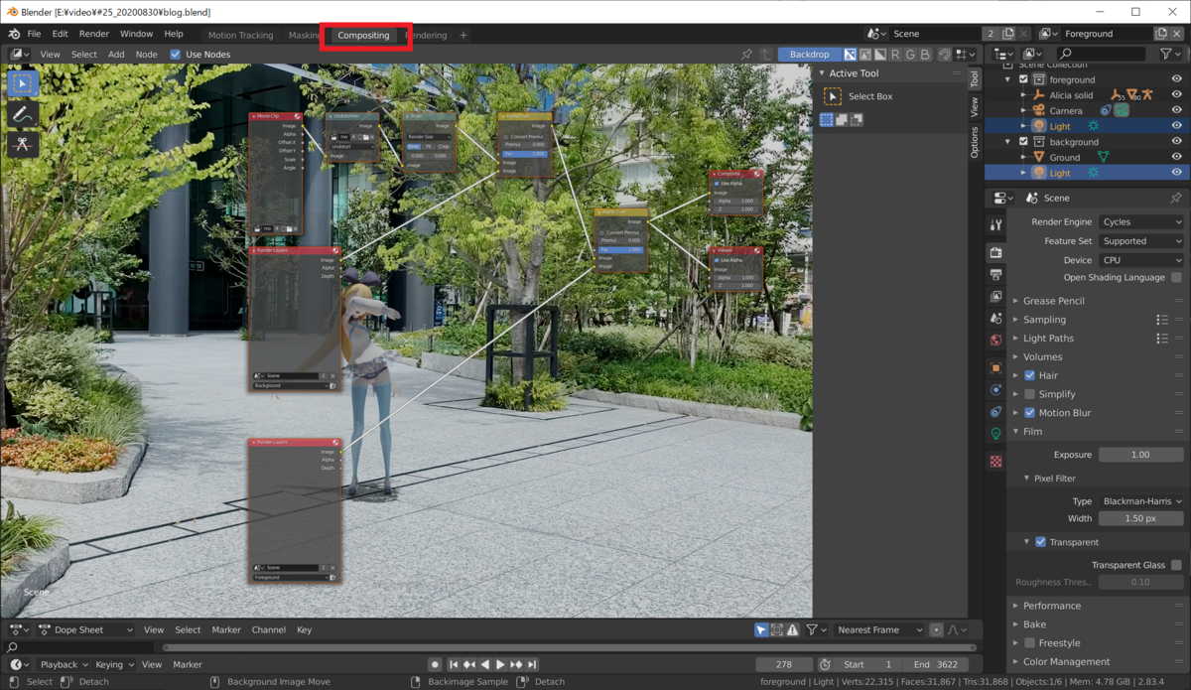
Task: Uncheck the Transparent film checkbox
Action: 1040,542
